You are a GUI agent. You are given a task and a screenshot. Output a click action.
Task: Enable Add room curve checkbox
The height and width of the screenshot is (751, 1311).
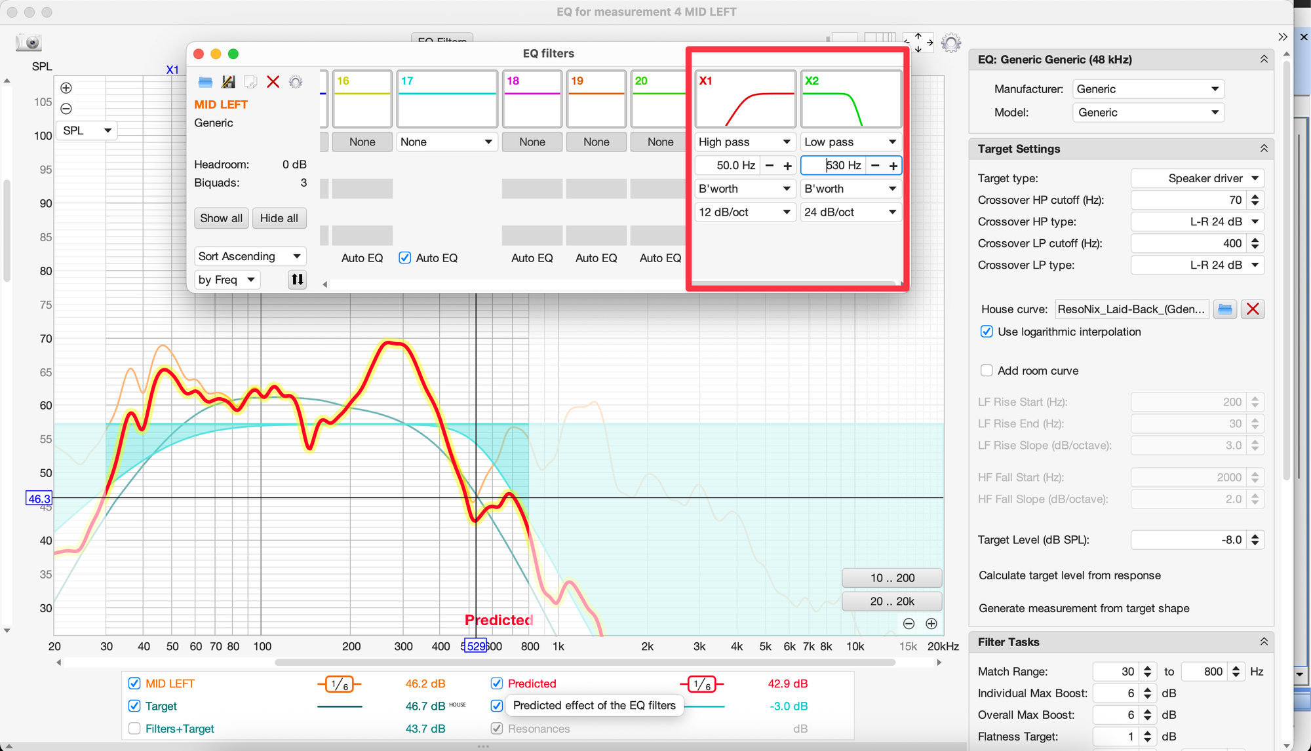coord(987,371)
